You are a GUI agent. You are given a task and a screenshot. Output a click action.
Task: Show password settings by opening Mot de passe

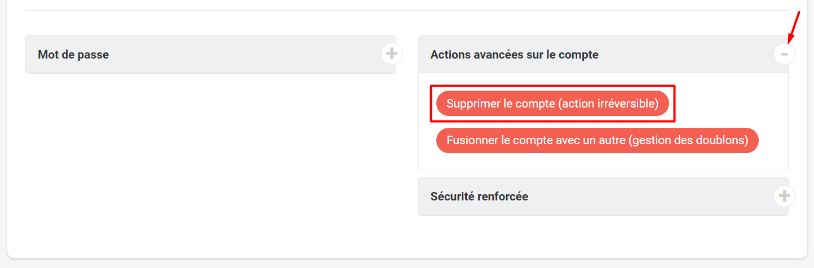(392, 54)
